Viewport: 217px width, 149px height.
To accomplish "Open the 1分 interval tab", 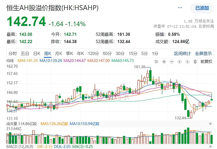I will click(x=155, y=53).
